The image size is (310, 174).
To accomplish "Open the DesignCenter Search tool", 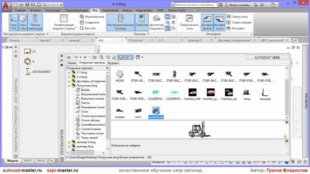I will (x=101, y=58).
